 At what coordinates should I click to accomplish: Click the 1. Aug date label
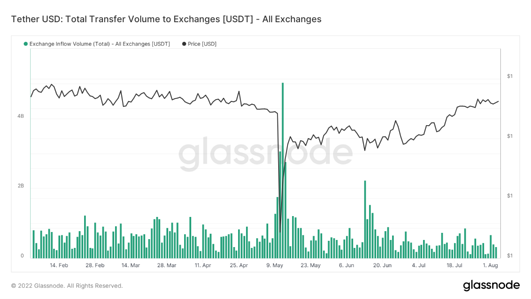coord(490,265)
